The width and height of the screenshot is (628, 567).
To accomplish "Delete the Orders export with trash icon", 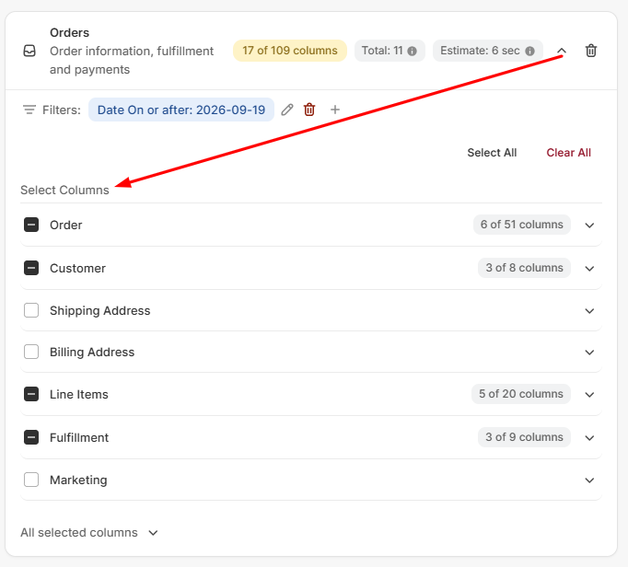I will pyautogui.click(x=591, y=51).
